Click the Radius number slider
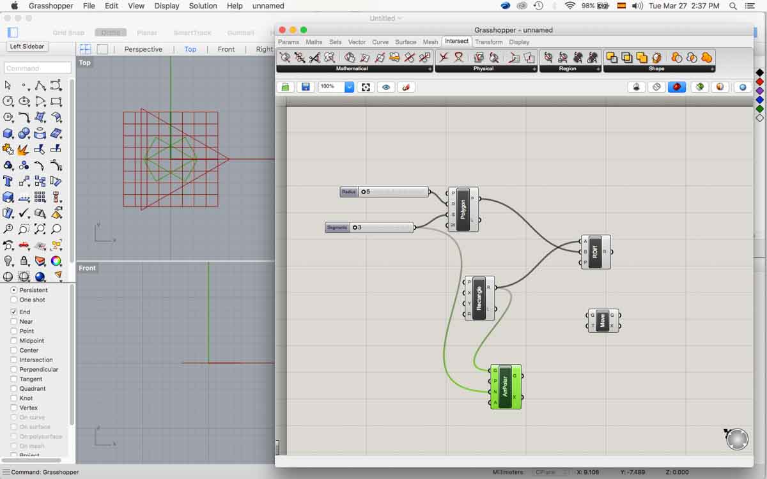 (x=392, y=192)
